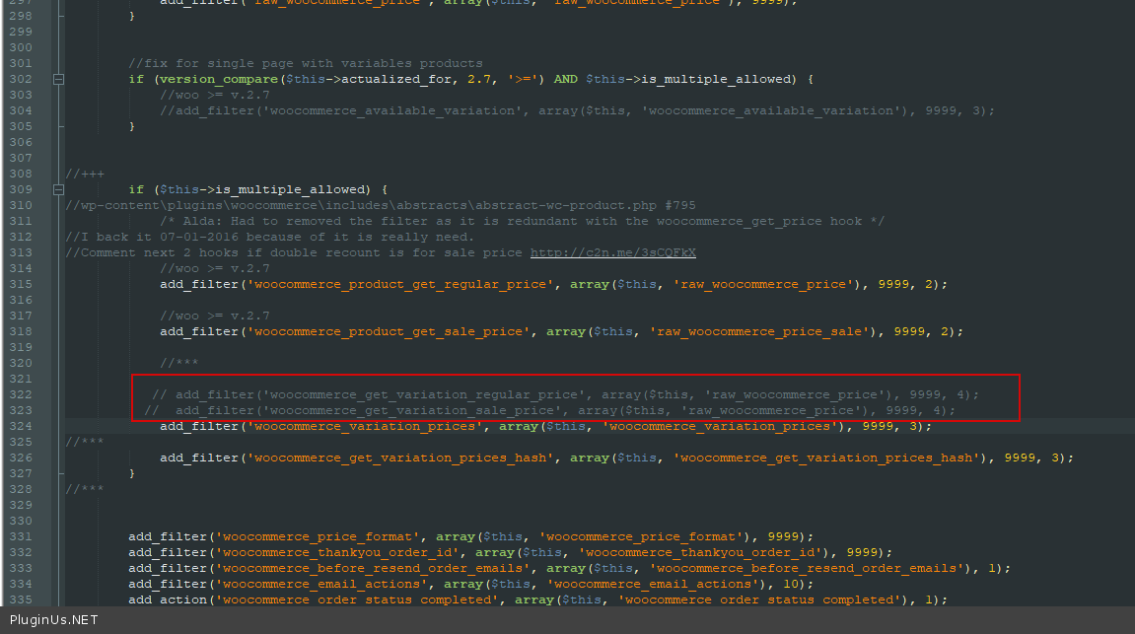Click the commented 'woocommerce_get_variation_sale_price' hook
1135x634 pixels.
[x=412, y=410]
